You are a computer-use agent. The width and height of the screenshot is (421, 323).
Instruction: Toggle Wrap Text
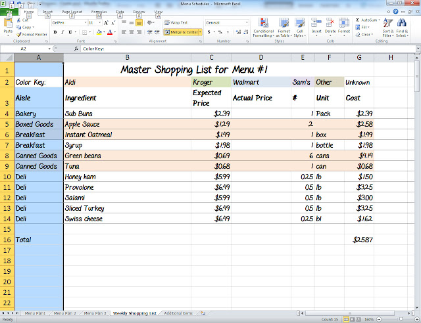click(x=176, y=23)
